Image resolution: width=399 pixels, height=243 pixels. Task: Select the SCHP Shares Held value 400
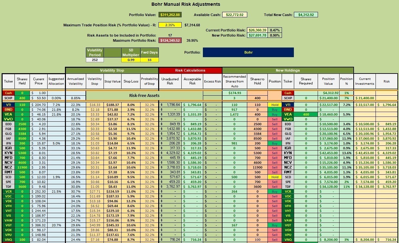click(23, 98)
